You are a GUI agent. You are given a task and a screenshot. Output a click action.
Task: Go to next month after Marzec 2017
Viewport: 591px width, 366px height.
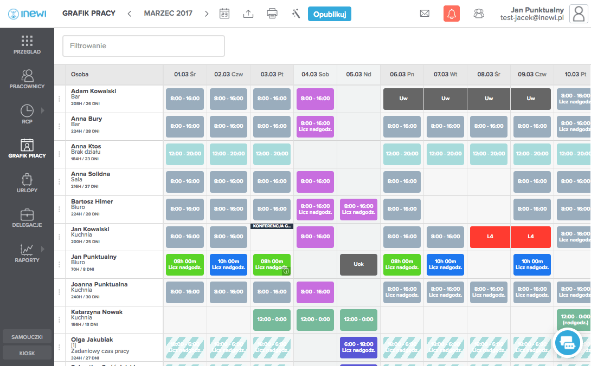[x=207, y=14]
